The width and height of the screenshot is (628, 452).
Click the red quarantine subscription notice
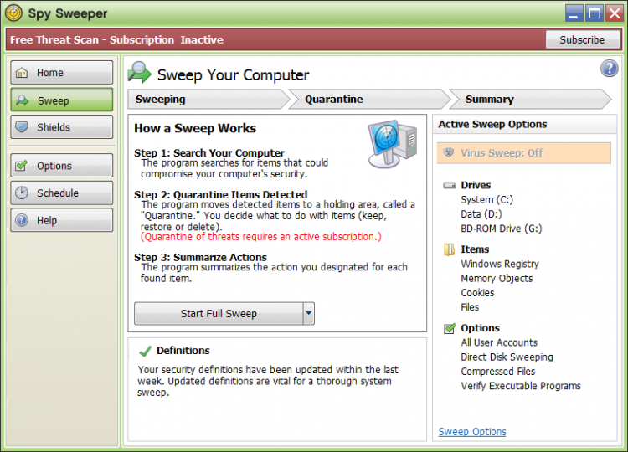tap(260, 237)
